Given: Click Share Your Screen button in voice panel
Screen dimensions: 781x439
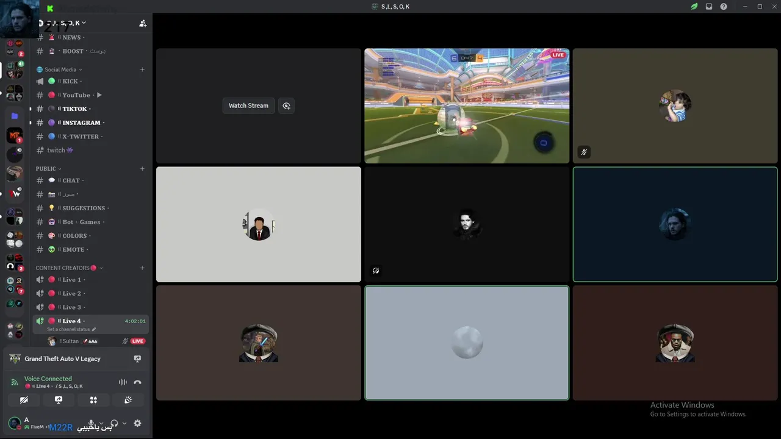Looking at the screenshot, I should point(59,400).
